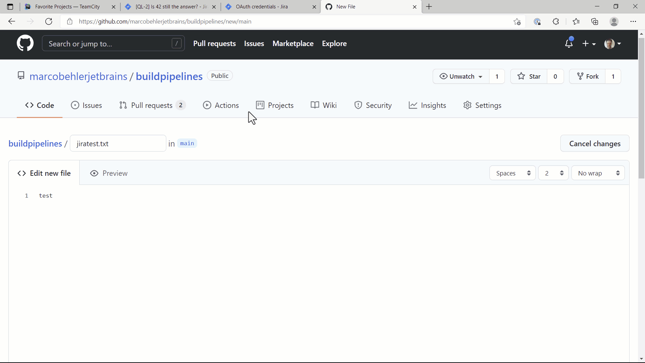Click the Cancel changes button

595,143
